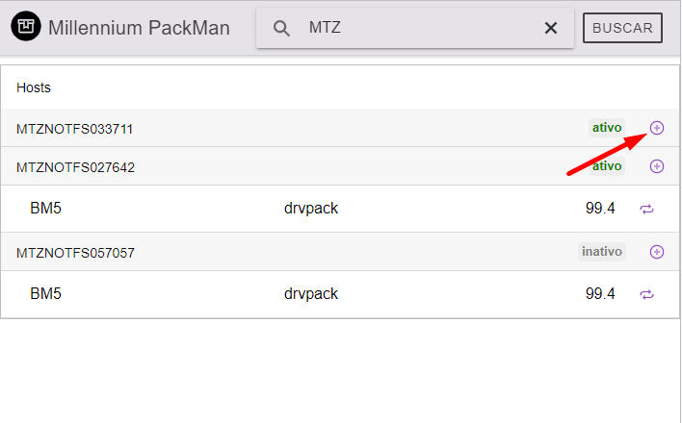Select host MTZNOTFS027642
This screenshot has height=423, width=682.
[x=75, y=167]
